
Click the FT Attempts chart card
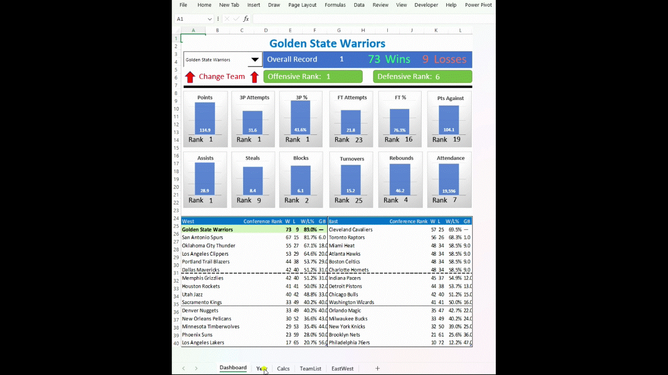pyautogui.click(x=351, y=119)
